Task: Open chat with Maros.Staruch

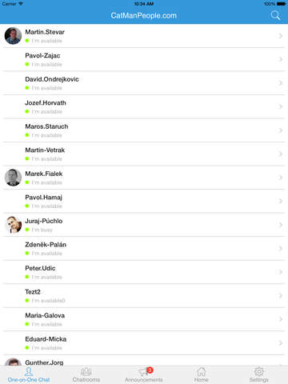Action: point(144,130)
